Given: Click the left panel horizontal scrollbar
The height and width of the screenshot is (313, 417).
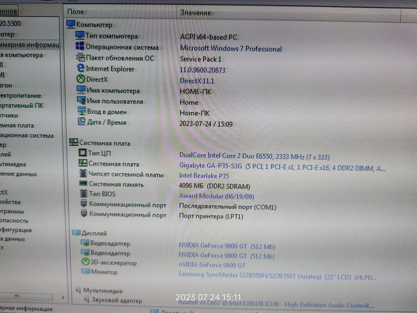Looking at the screenshot, I should coord(27,297).
